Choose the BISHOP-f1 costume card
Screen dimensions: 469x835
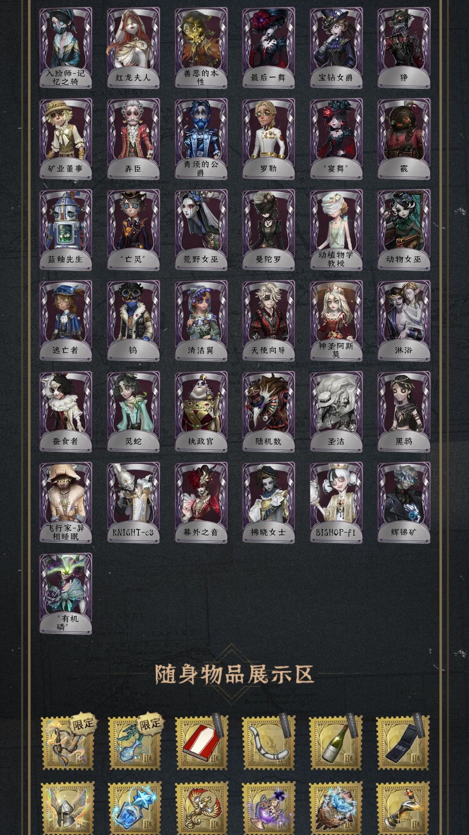[336, 502]
